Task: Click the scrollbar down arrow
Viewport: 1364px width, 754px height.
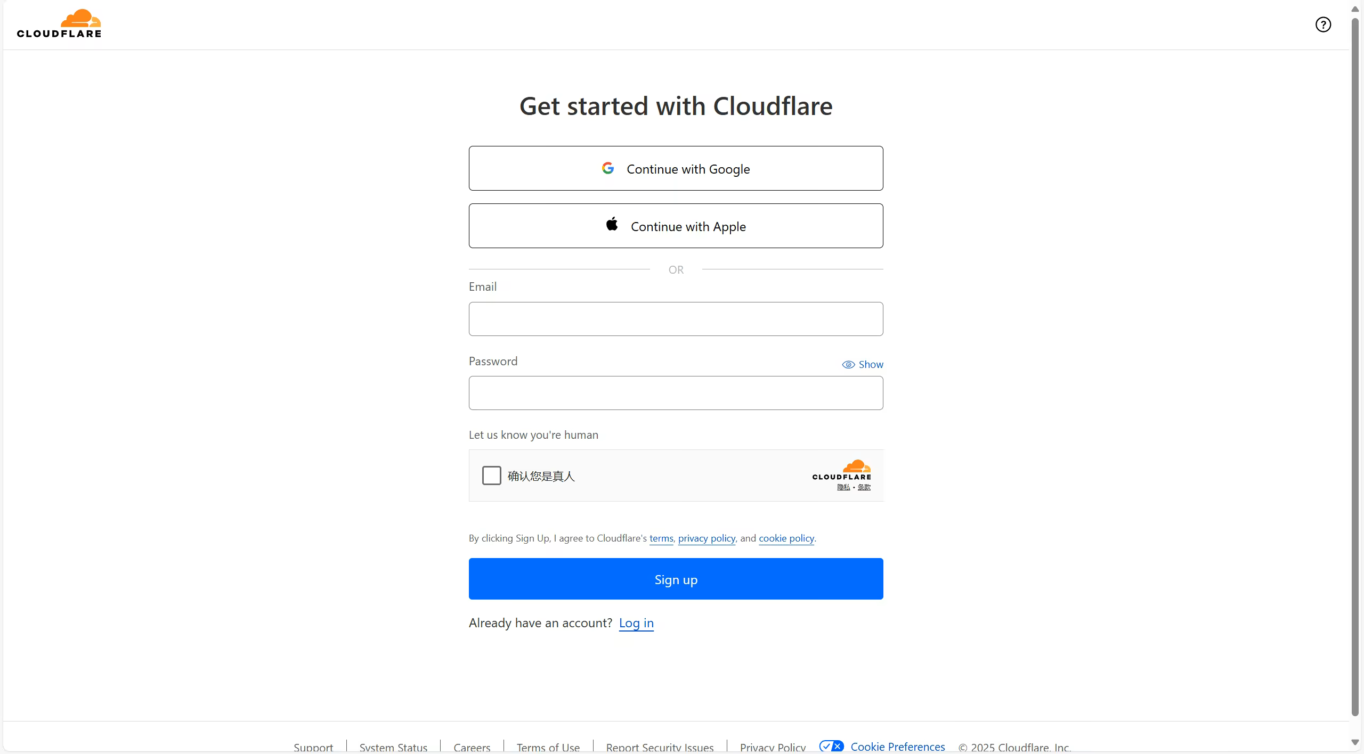Action: (x=1355, y=742)
